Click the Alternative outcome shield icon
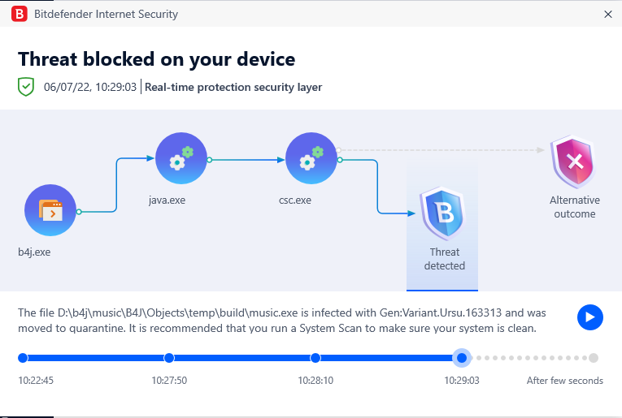 [x=574, y=162]
